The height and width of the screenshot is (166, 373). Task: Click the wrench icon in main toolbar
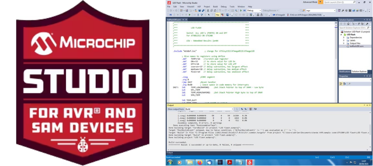343,10
